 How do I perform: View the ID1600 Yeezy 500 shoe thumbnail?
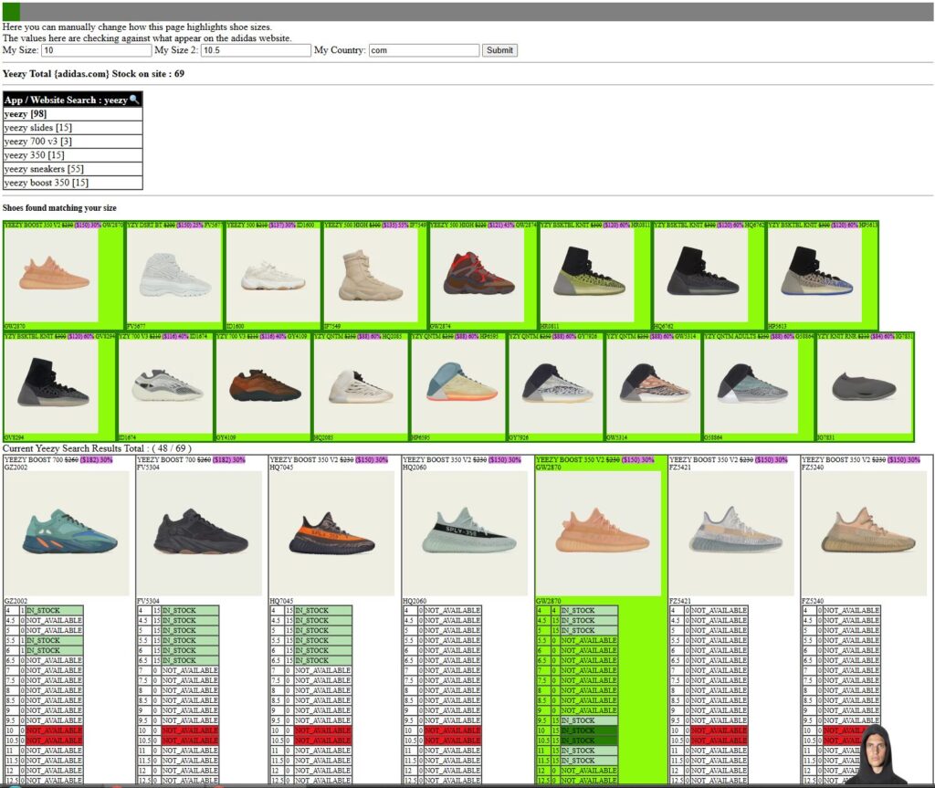pyautogui.click(x=273, y=275)
